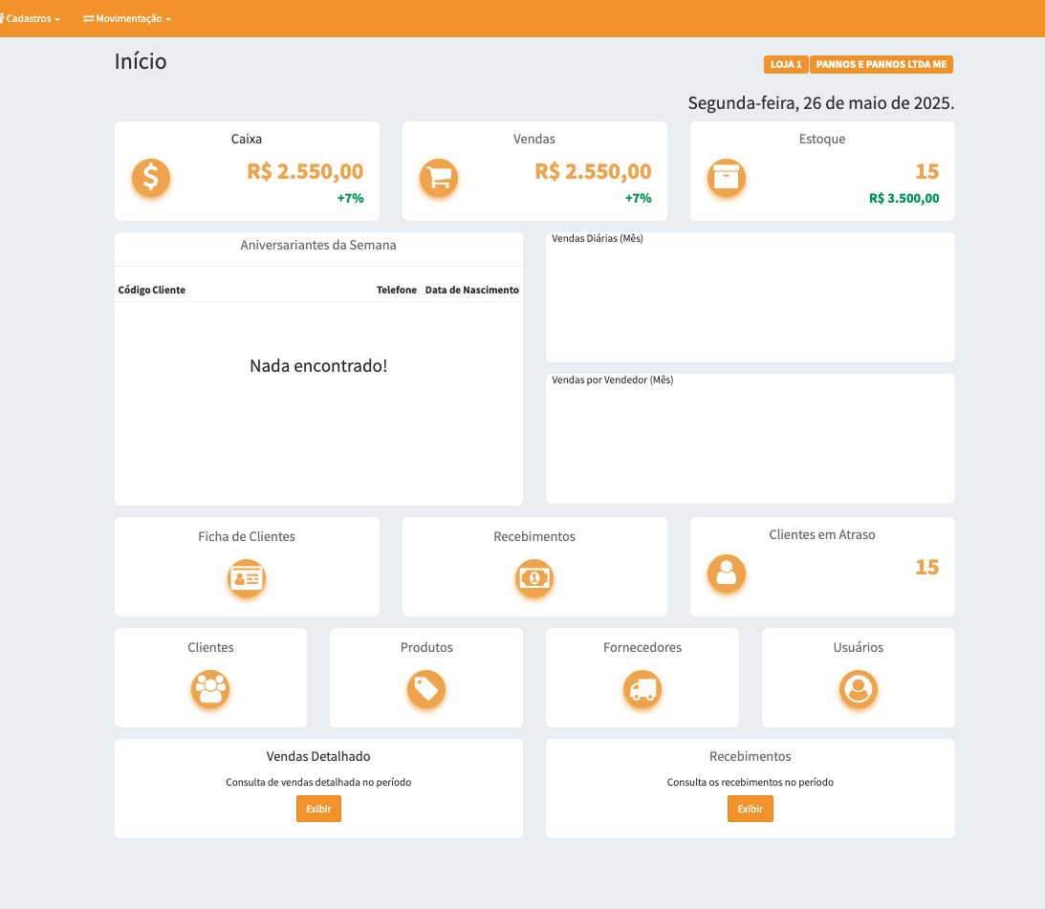Click the Código Cliente column header
Screen dimensions: 1045x909
pyautogui.click(x=152, y=290)
